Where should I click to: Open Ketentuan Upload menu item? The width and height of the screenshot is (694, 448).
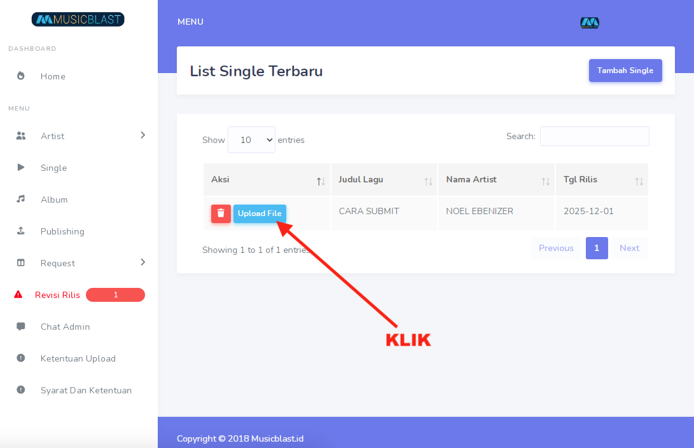pos(78,358)
